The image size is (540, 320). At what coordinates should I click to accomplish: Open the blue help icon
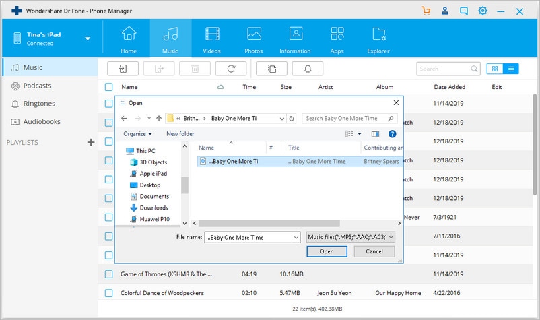tap(392, 134)
